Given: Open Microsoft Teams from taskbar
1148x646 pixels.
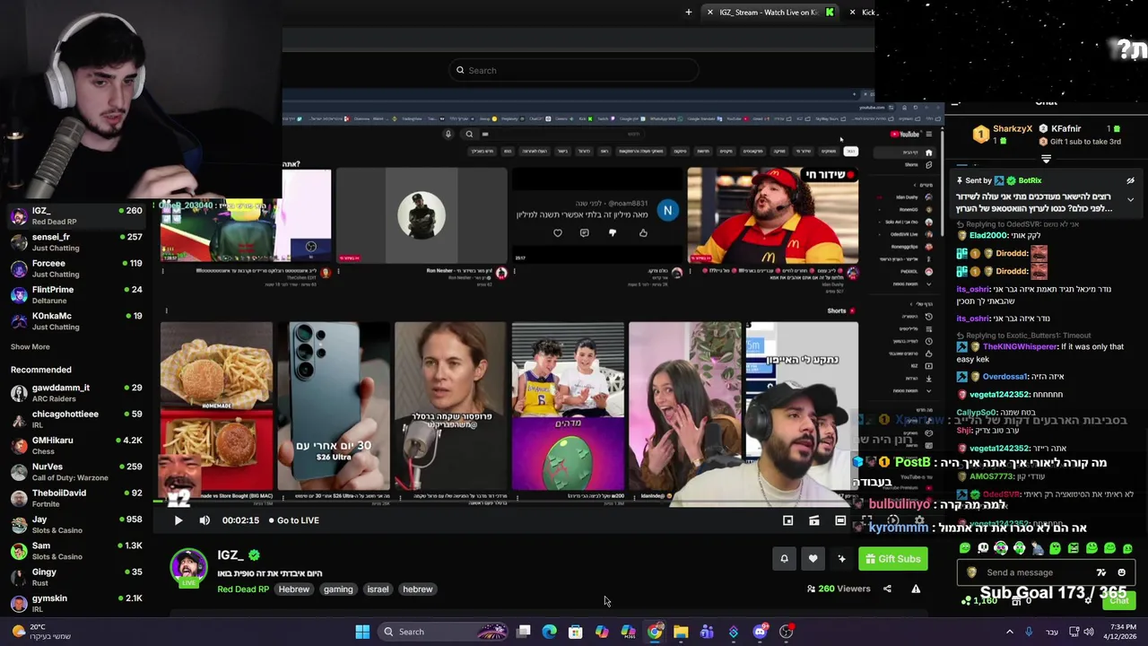Looking at the screenshot, I should pyautogui.click(x=707, y=632).
